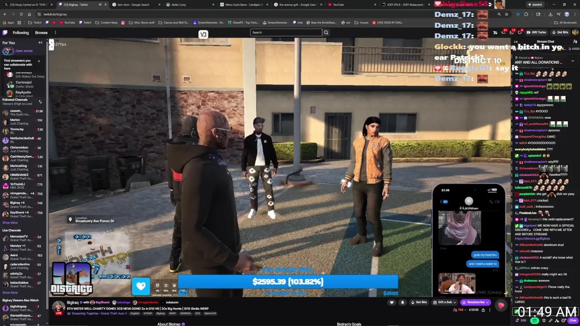The image size is (580, 326).
Task: Click the NERP stream tag
Action: pos(174,313)
